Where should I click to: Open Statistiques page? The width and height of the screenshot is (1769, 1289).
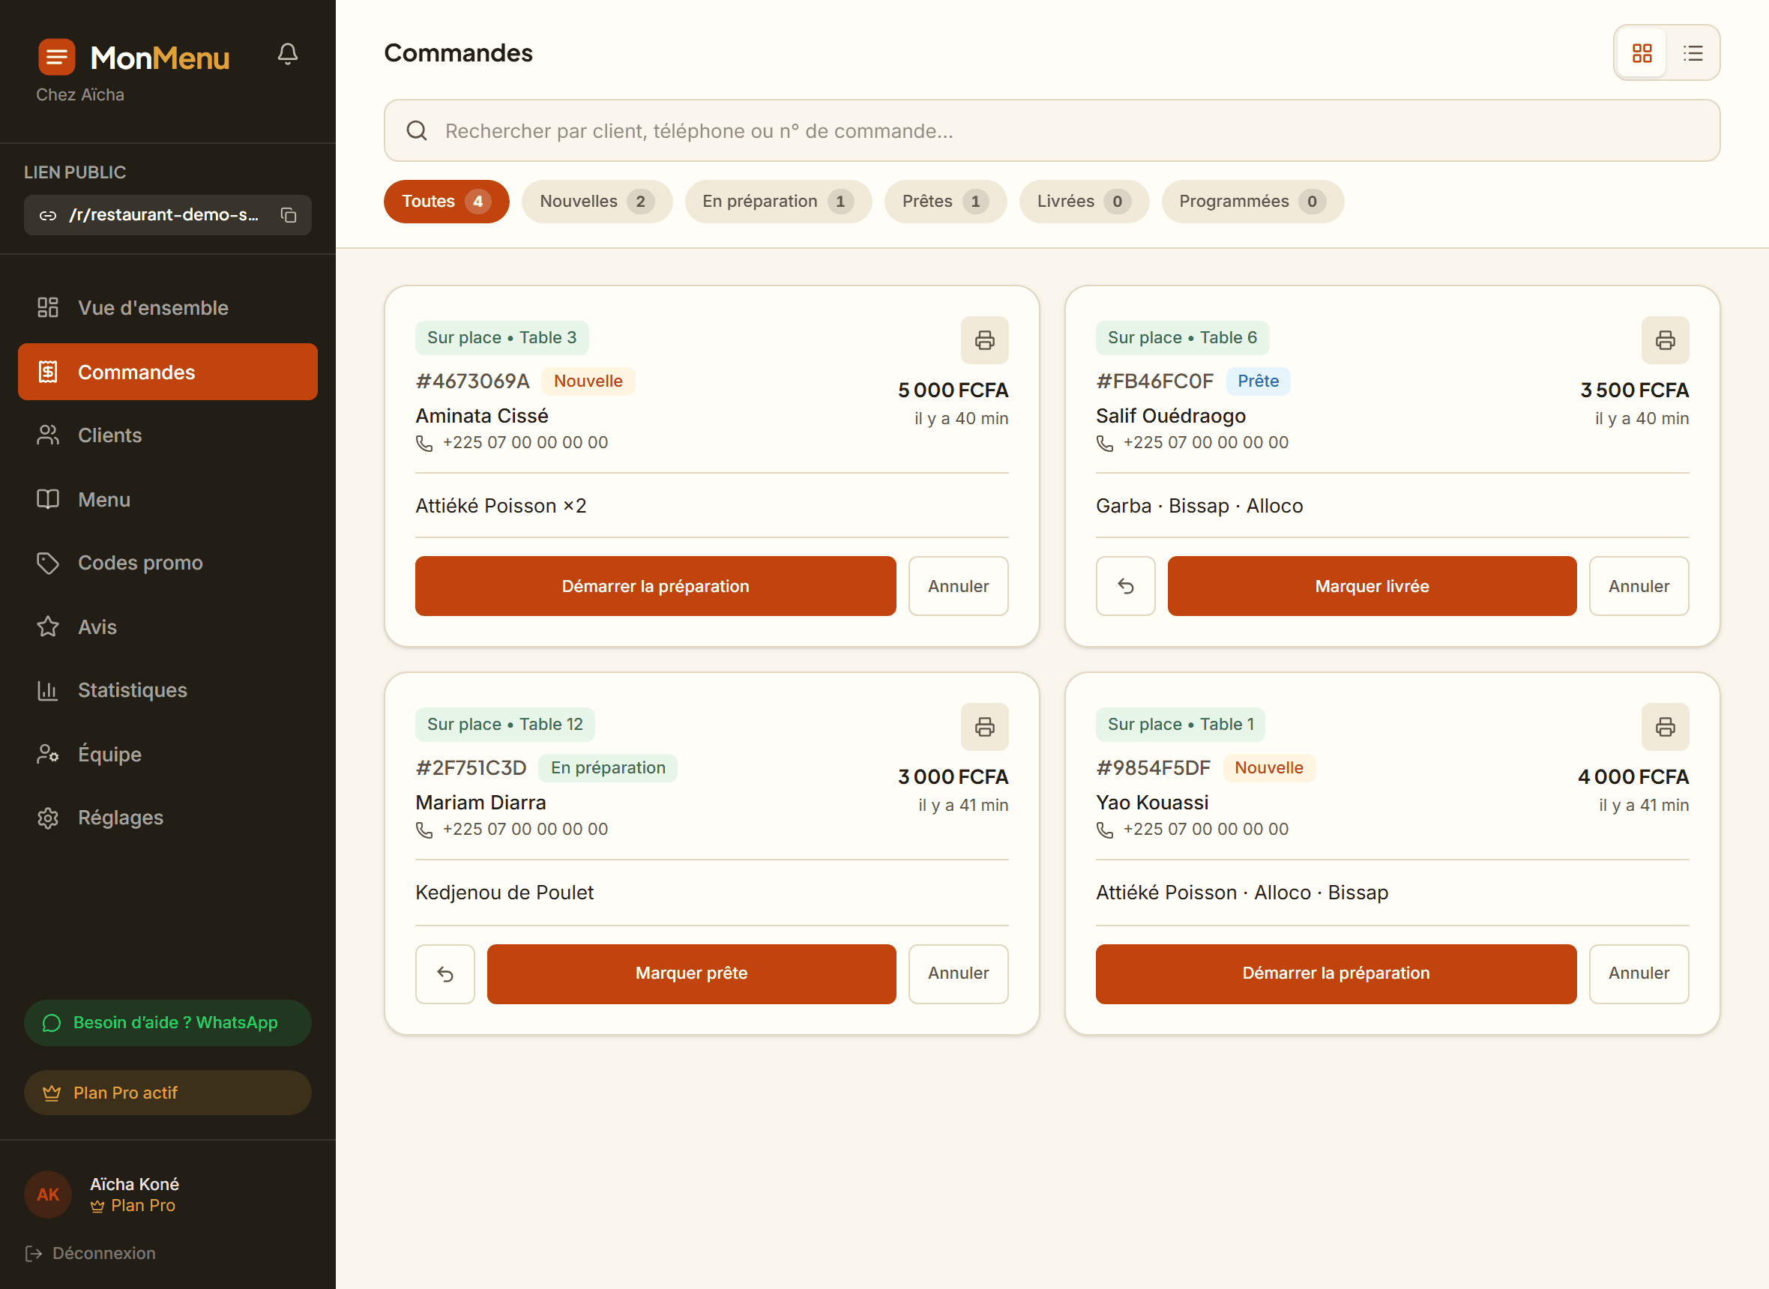pyautogui.click(x=167, y=689)
